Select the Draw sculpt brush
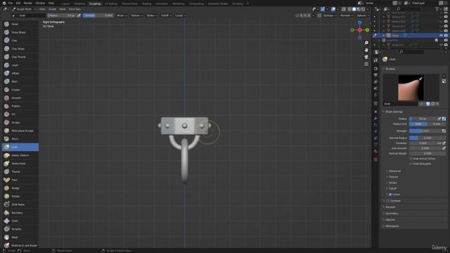The height and width of the screenshot is (253, 450). pos(20,24)
